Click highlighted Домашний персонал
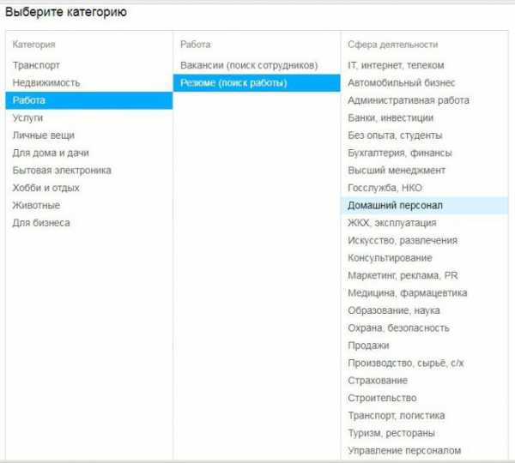Viewport: 515px width, 463px height. click(x=425, y=206)
